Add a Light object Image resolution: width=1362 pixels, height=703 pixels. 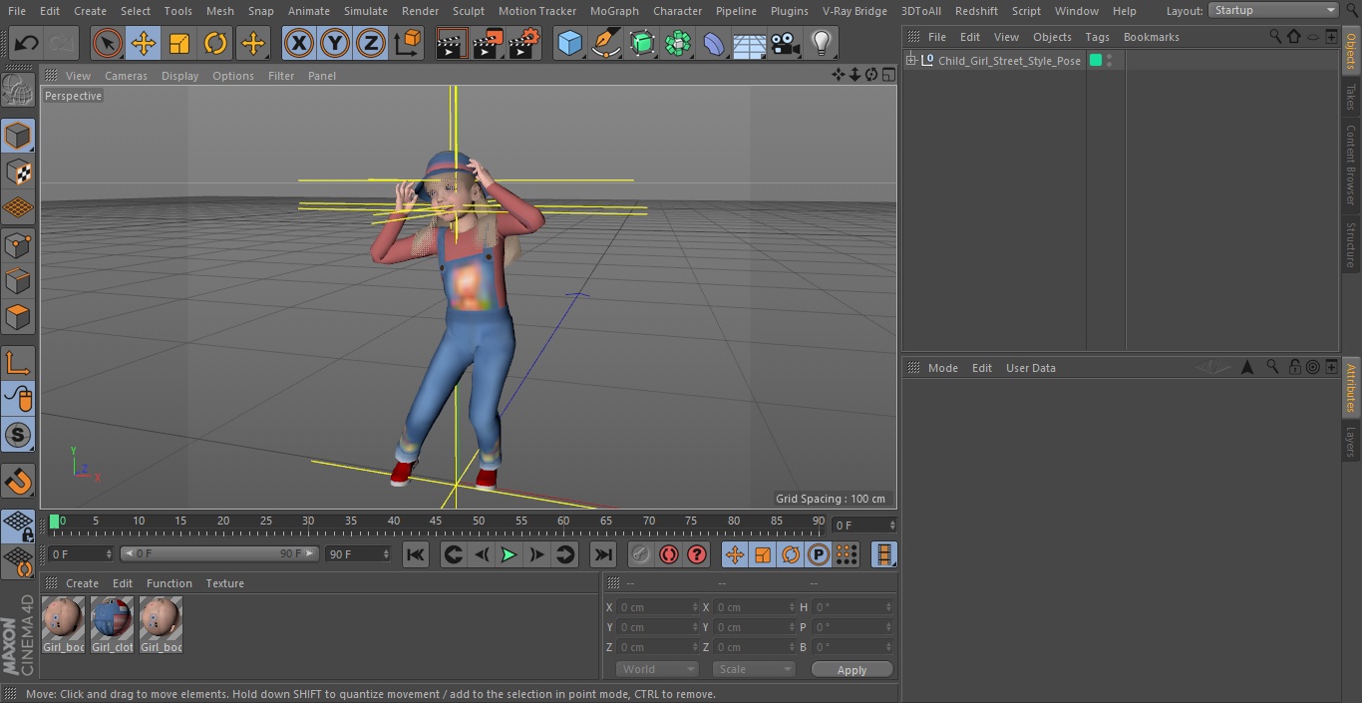[x=822, y=43]
